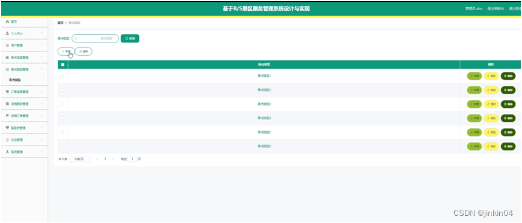
Task: Toggle the select-all checkbox in table header
Action: (62, 65)
